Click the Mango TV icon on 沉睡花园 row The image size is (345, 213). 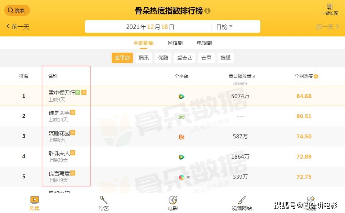(182, 136)
